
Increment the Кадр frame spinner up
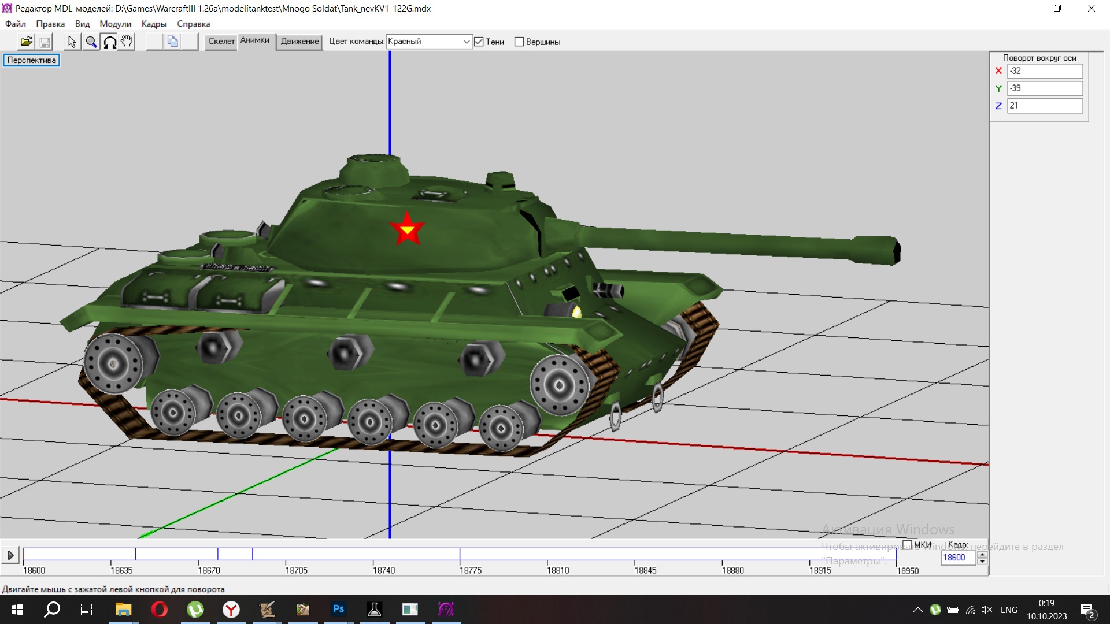pos(982,554)
